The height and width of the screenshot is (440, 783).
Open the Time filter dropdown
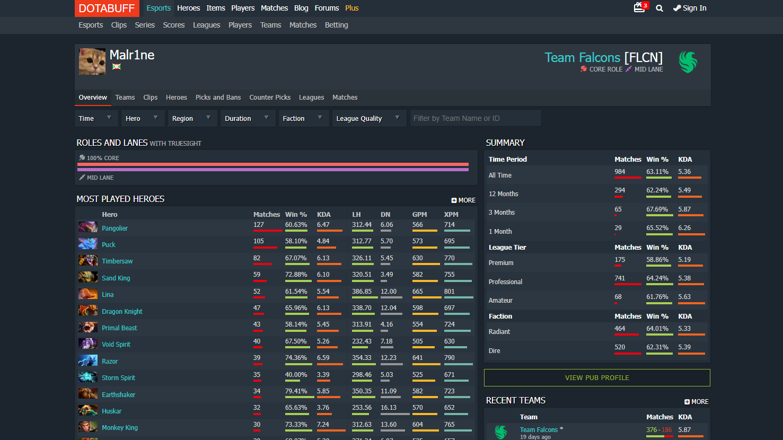96,118
